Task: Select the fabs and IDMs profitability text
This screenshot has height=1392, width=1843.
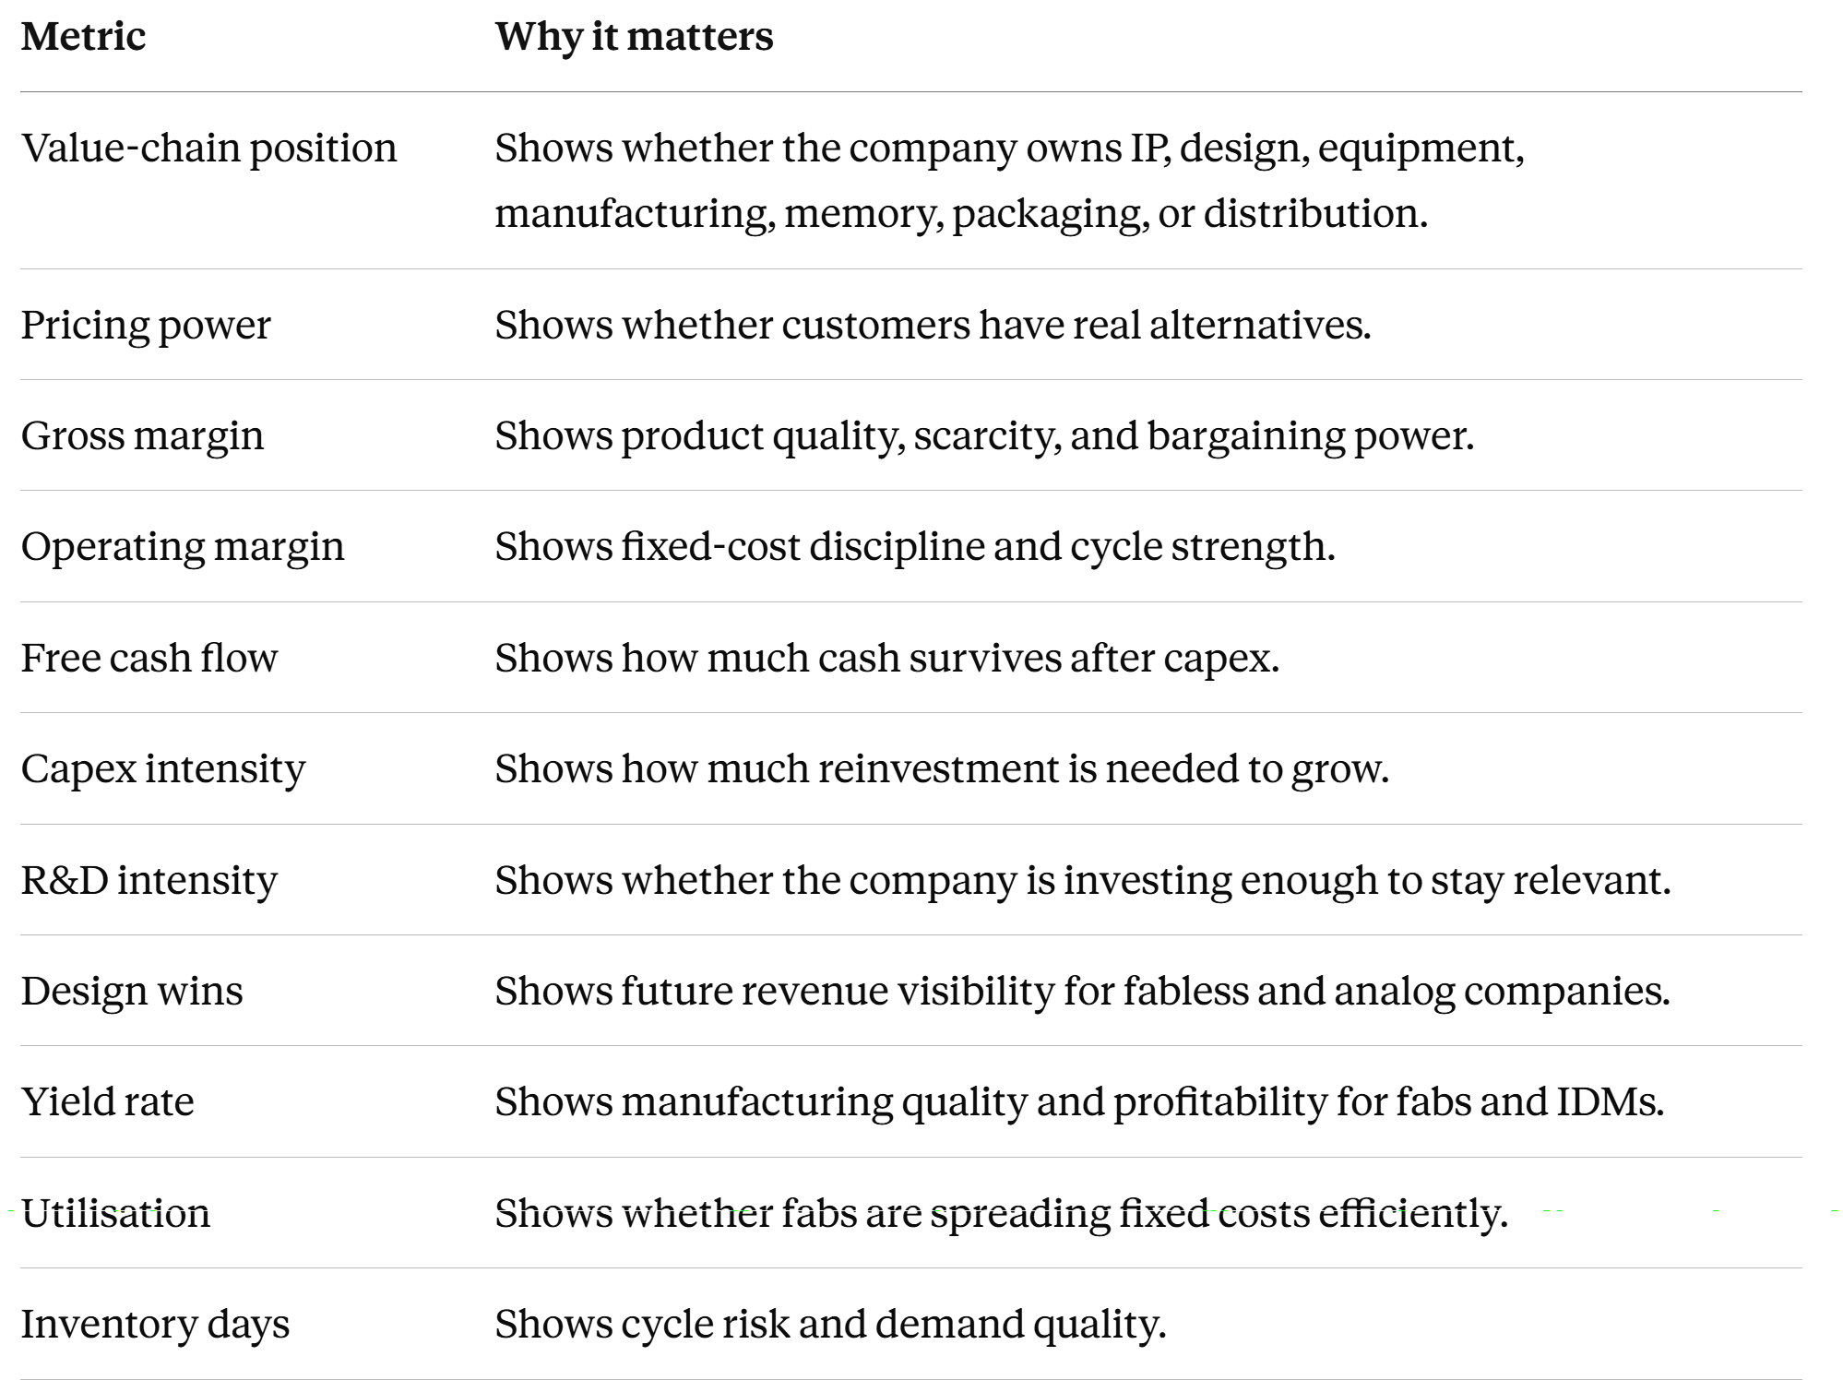Action: pyautogui.click(x=1079, y=1101)
